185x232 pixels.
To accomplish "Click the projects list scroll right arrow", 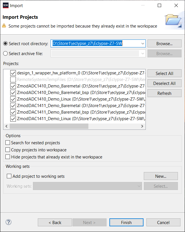I will click(142, 126).
